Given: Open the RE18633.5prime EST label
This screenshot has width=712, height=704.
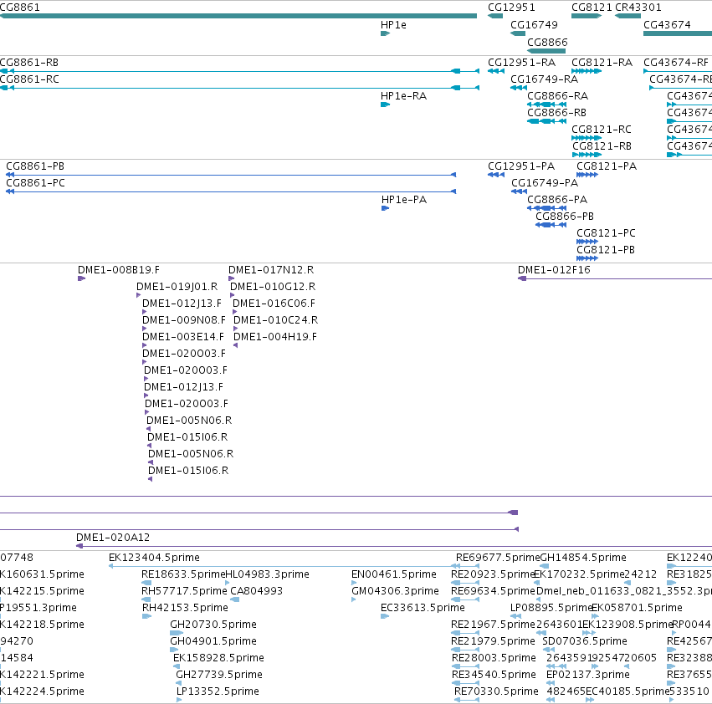Looking at the screenshot, I should point(183,574).
